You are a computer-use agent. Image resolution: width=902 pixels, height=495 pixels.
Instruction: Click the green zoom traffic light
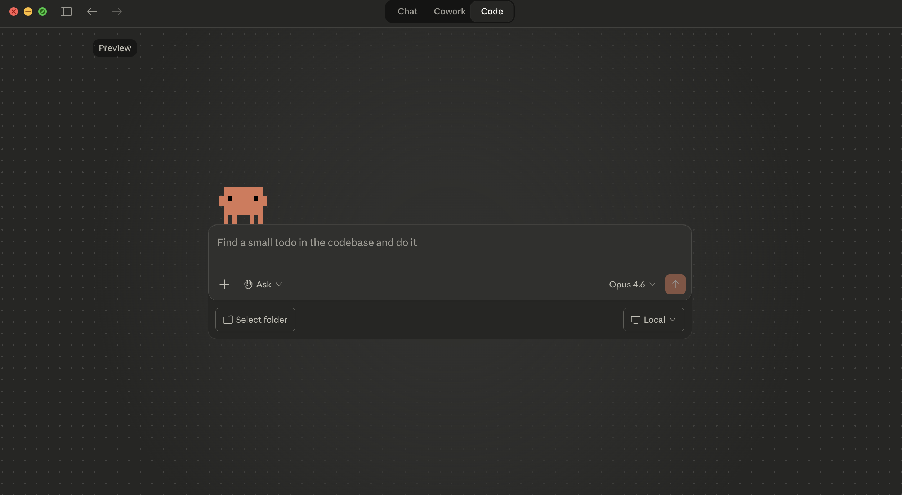43,12
